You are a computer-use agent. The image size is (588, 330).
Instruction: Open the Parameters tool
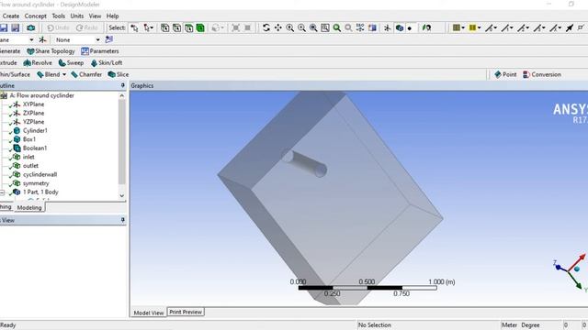point(100,51)
